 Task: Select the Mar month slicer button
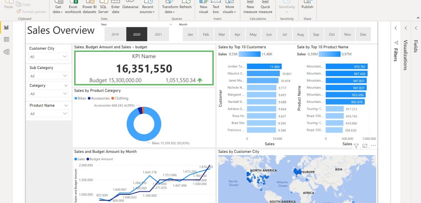[x=221, y=34]
